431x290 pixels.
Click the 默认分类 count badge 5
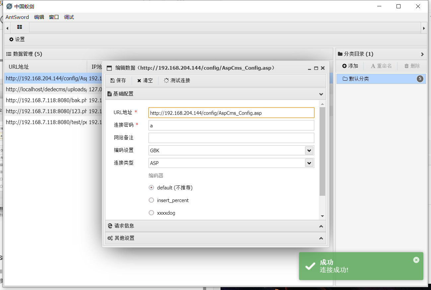pos(420,79)
